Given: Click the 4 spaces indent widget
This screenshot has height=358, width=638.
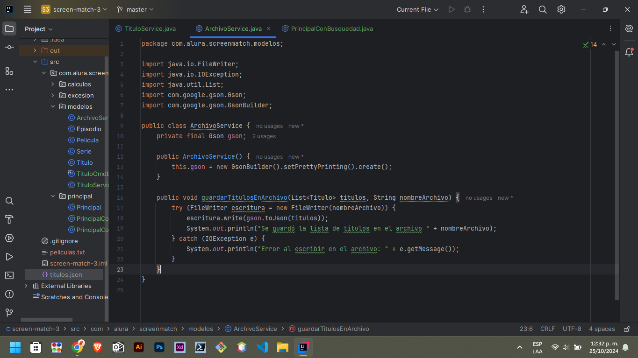Looking at the screenshot, I should pyautogui.click(x=602, y=329).
